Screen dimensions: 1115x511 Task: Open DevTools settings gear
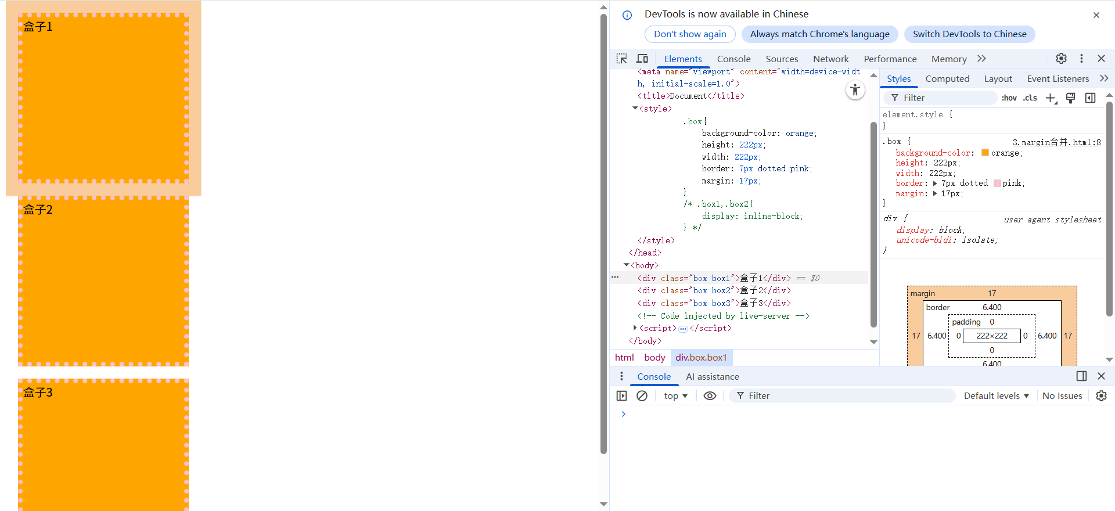coord(1061,59)
